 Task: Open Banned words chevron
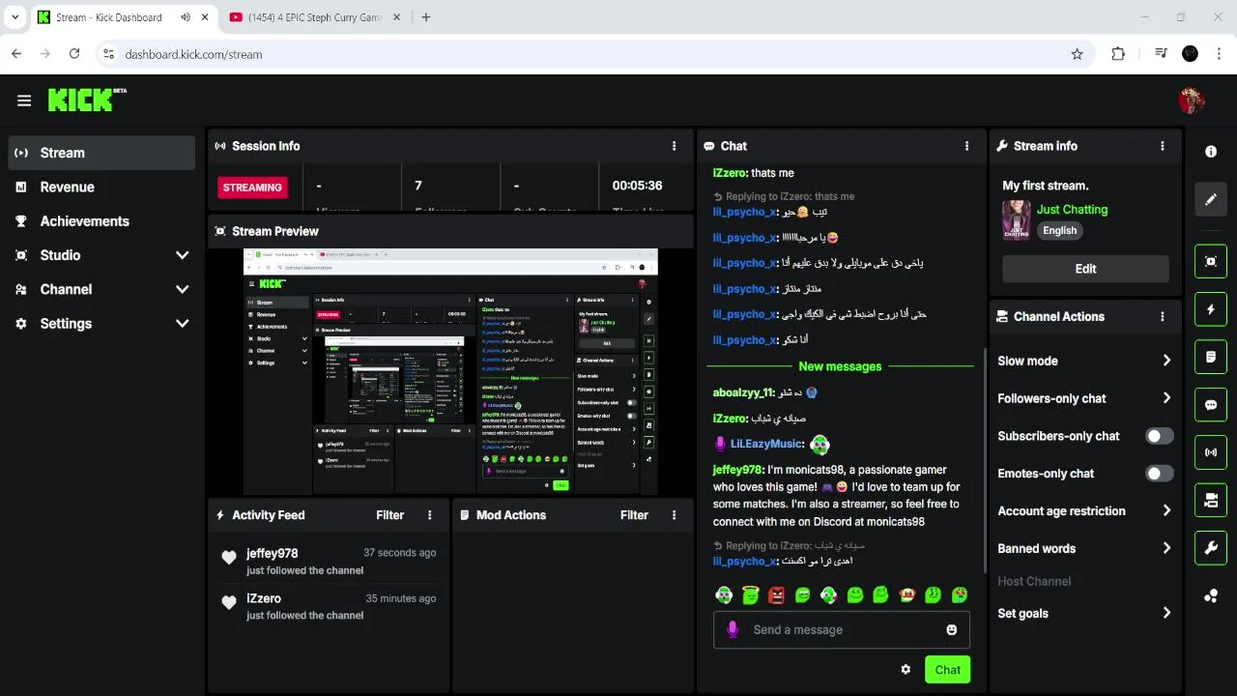click(1166, 548)
